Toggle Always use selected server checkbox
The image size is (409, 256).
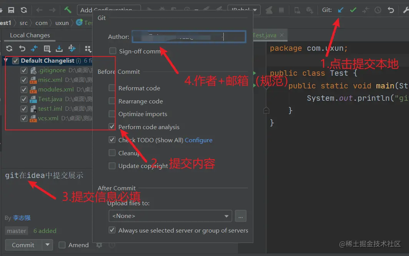pos(112,230)
